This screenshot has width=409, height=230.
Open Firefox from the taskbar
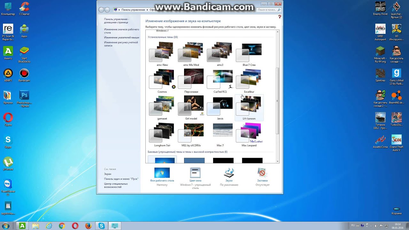click(88, 226)
